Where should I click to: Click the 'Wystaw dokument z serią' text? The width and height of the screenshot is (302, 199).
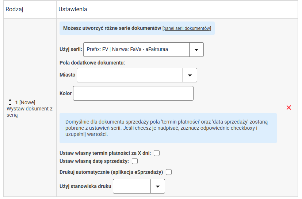(29, 112)
